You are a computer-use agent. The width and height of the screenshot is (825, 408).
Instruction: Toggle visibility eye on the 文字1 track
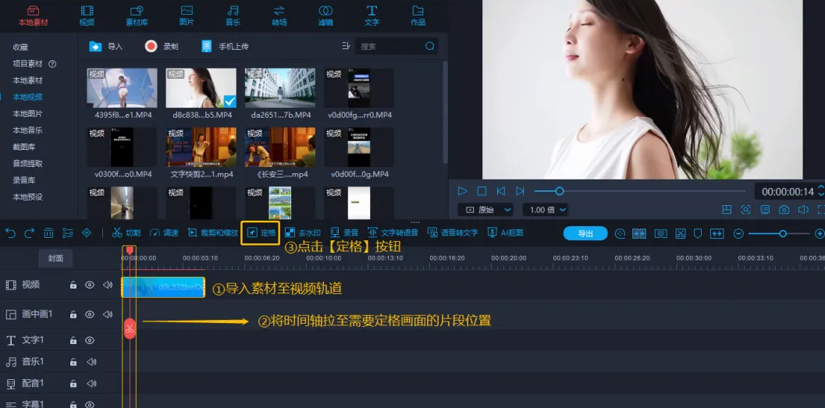pos(90,340)
